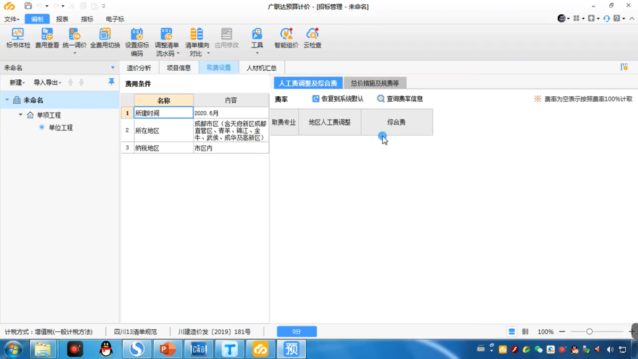Open 清单横向对比 list comparison

[x=197, y=42]
